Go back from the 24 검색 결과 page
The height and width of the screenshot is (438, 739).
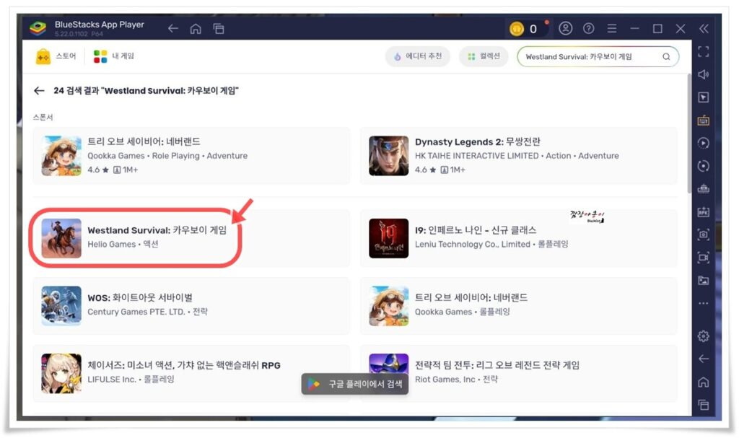point(39,90)
